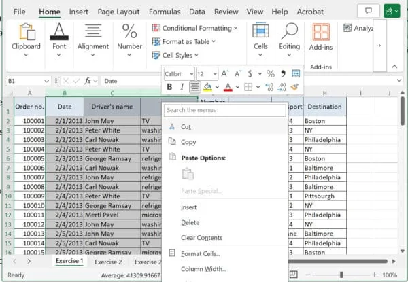The image size is (408, 282).
Task: Select column A header
Action: 30,93
